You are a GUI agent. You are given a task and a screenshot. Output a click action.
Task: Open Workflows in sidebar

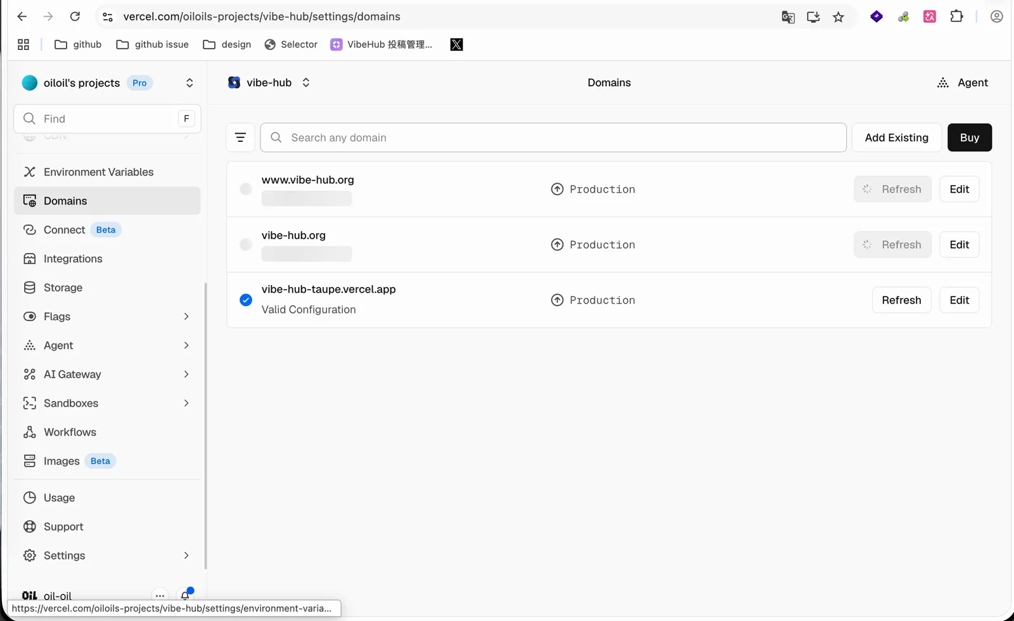[x=107, y=432]
